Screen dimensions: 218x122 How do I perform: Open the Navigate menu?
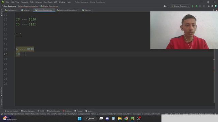24,2
